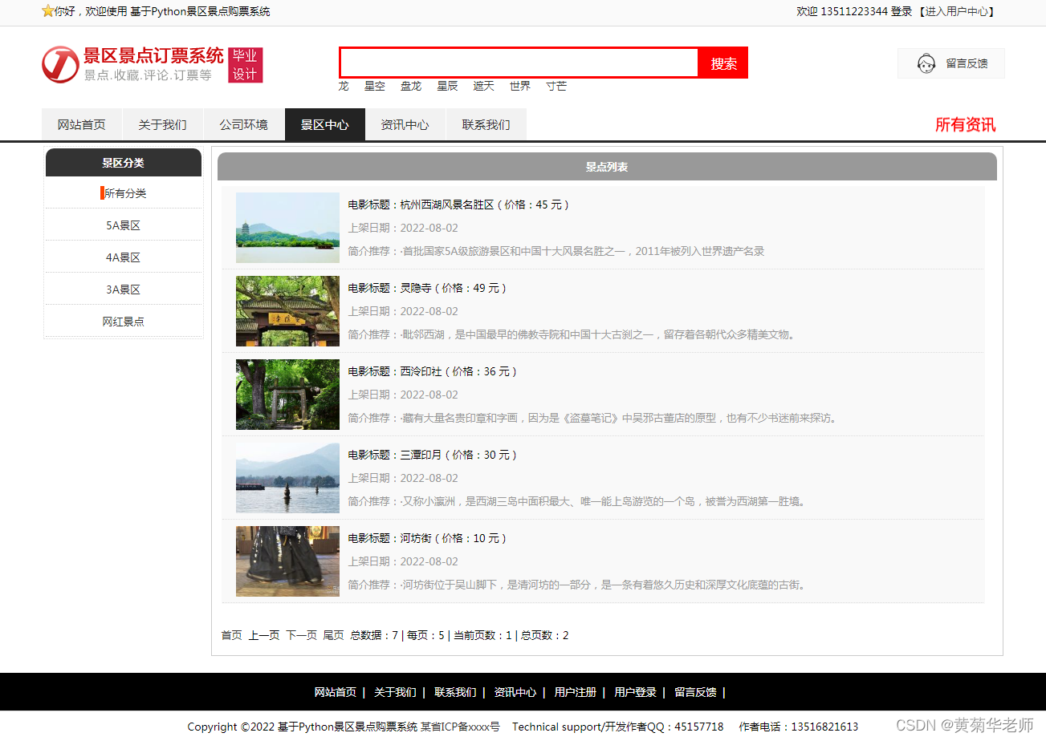Select 3A景区 category
1046x741 pixels.
pos(124,290)
